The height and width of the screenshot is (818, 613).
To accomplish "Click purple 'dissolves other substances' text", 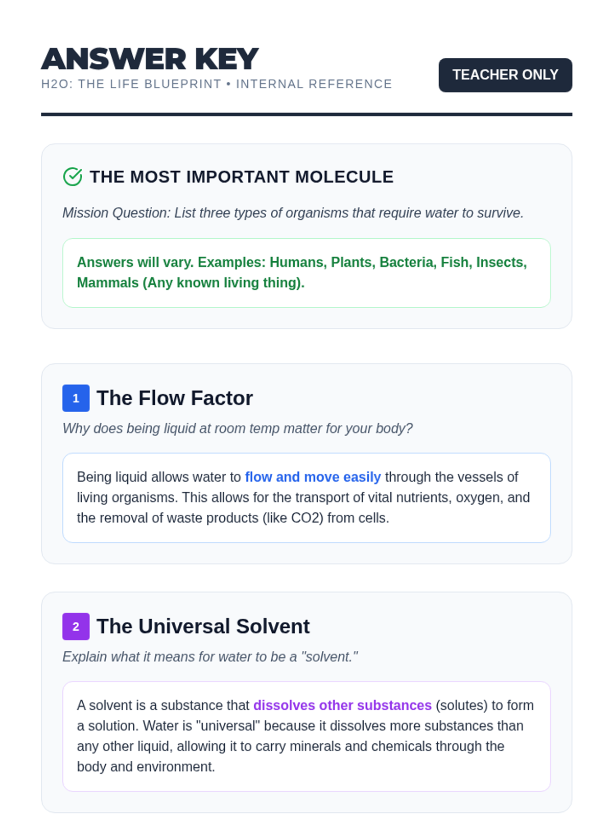I will pyautogui.click(x=342, y=706).
